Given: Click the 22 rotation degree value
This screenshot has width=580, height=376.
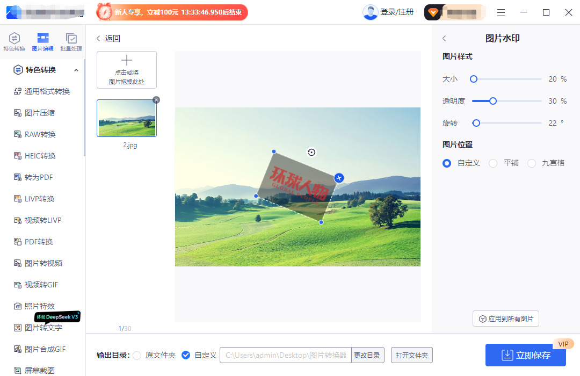Looking at the screenshot, I should pyautogui.click(x=553, y=123).
